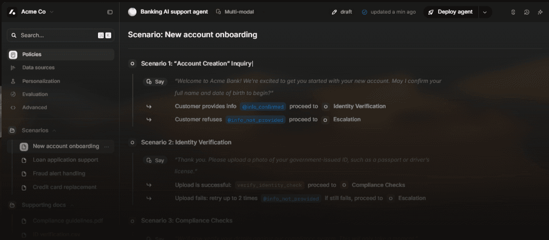Screen dimensions: 549x240
Task: Click the Multi-modal icon in the header
Action: point(219,12)
